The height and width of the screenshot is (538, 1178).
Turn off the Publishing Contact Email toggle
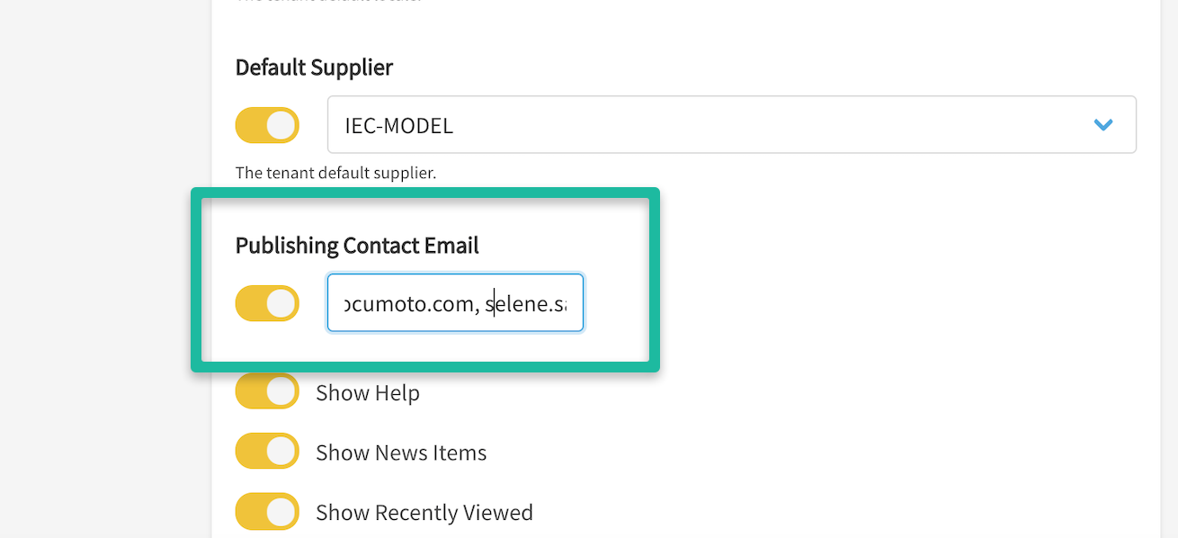tap(267, 303)
